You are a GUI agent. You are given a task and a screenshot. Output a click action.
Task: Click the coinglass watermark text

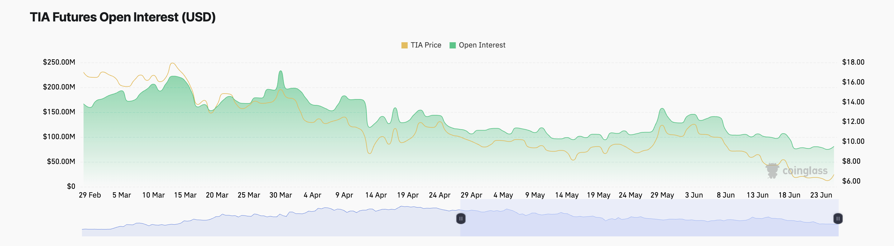coord(805,171)
